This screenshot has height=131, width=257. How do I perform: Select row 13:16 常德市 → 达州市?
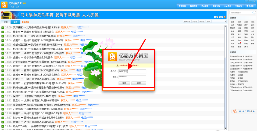(112, 122)
